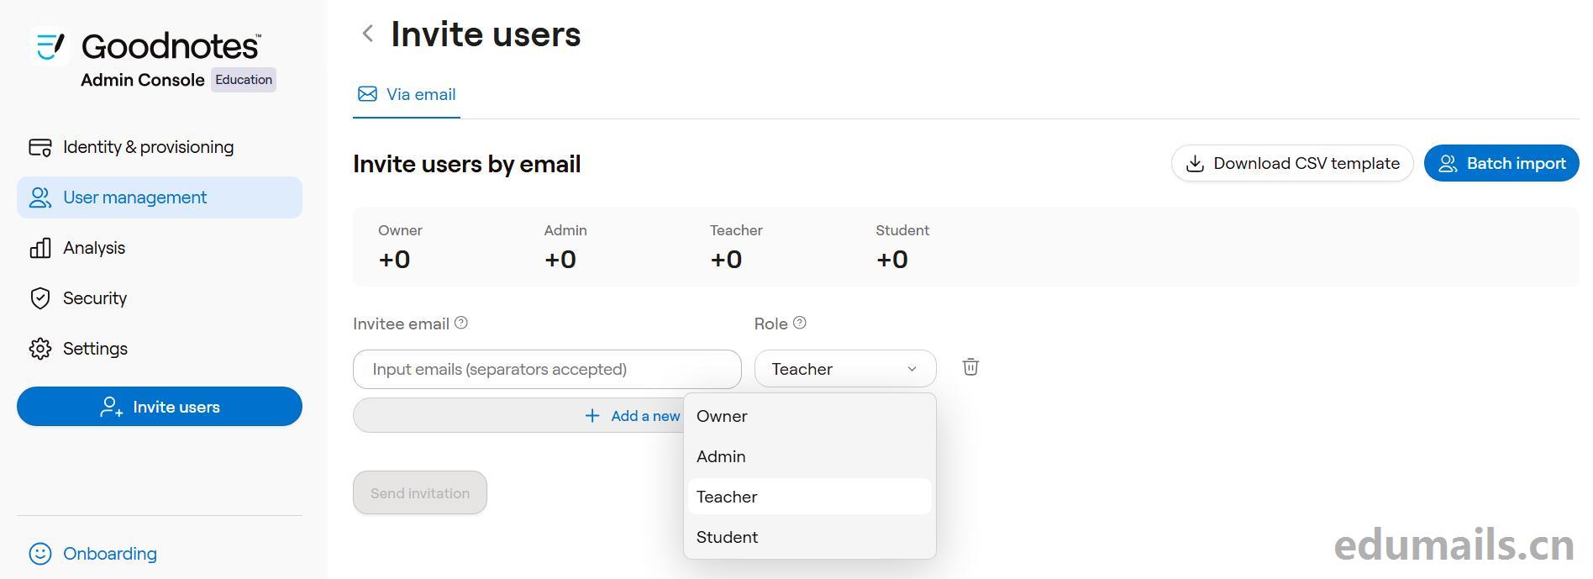Choose Owner from role list

point(722,416)
